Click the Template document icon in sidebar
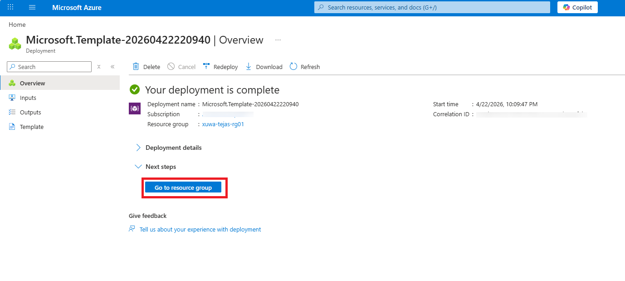625x281 pixels. [x=12, y=127]
